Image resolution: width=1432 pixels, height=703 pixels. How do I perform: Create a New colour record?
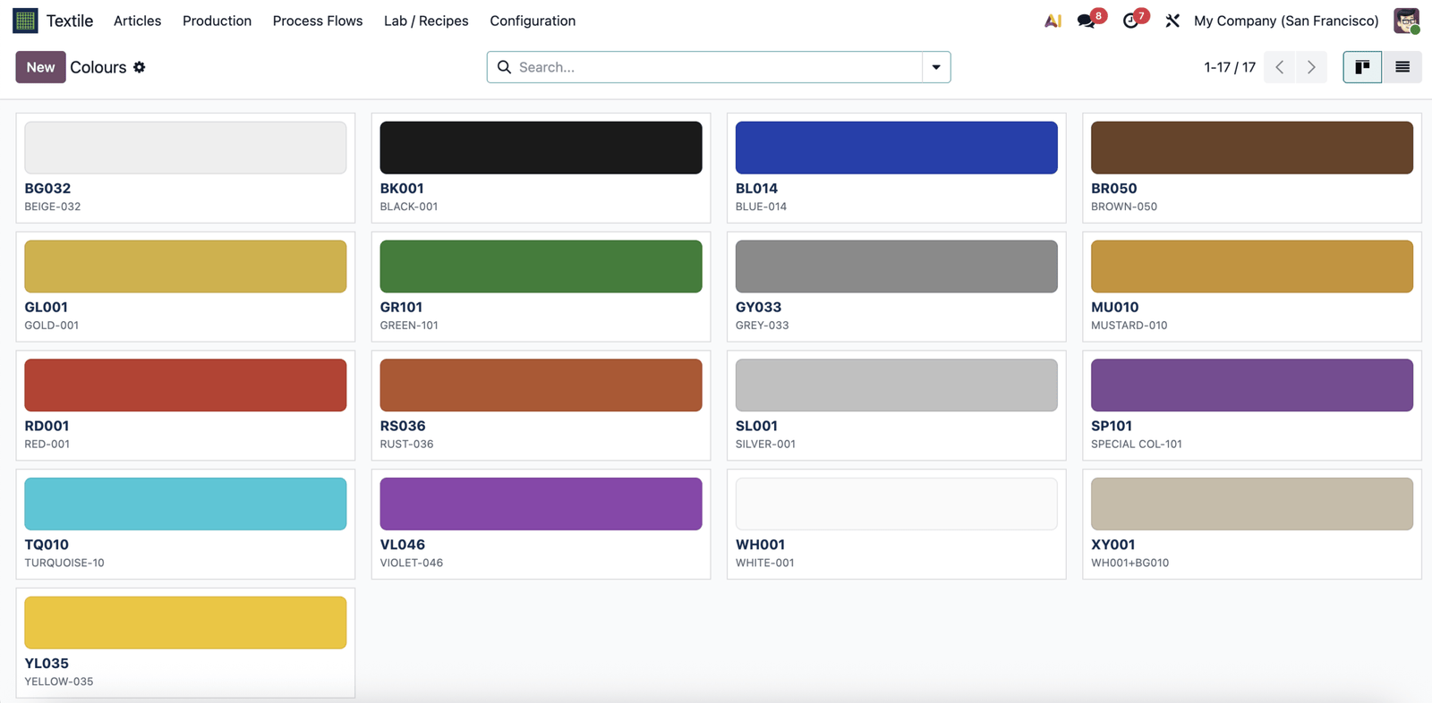[x=40, y=67]
